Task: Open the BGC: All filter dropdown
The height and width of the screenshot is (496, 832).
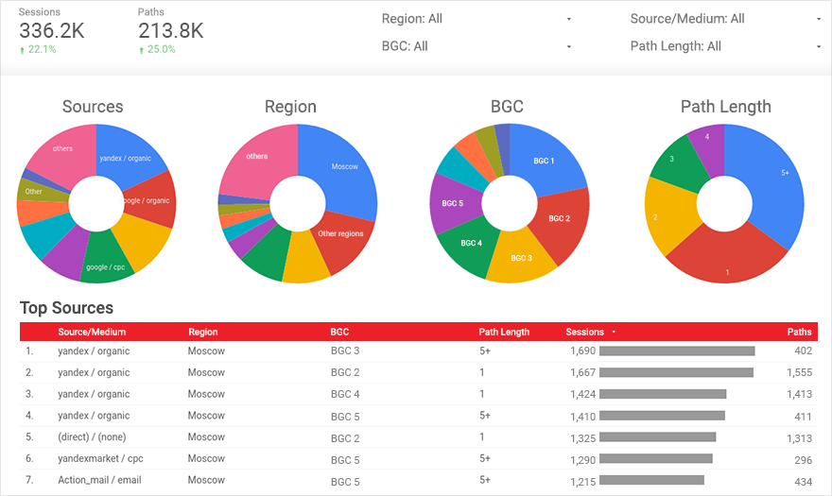Action: [x=476, y=46]
